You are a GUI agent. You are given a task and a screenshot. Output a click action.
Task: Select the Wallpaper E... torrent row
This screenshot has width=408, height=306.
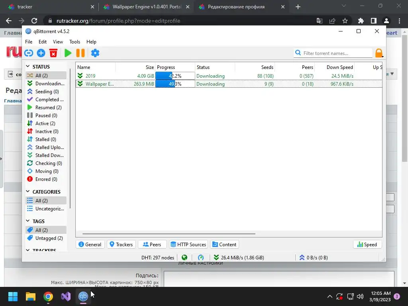pos(229,84)
